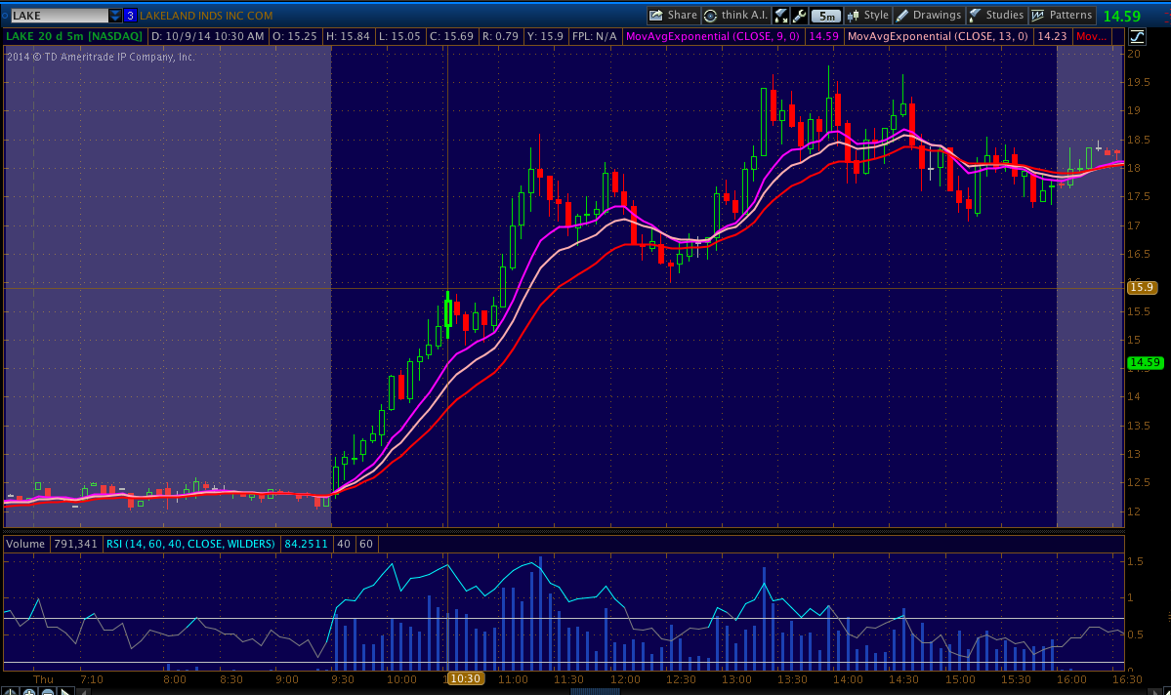Click the Share button in the toolbar
The image size is (1171, 695).
673,16
